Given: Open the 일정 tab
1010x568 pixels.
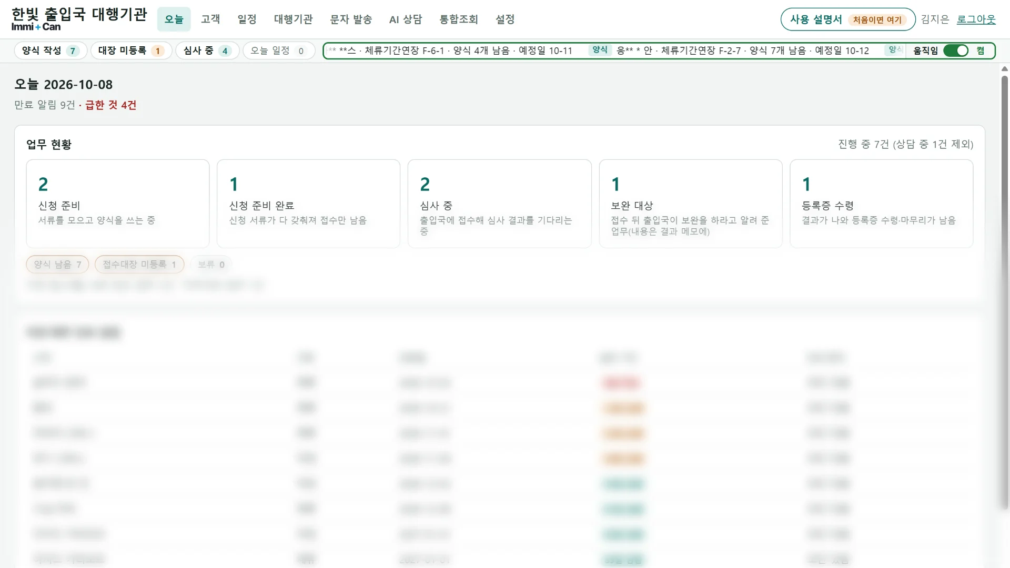Looking at the screenshot, I should pos(247,19).
